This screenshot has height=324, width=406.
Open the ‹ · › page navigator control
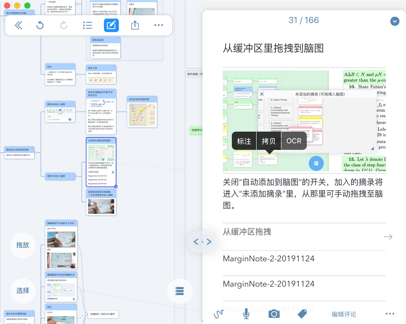coord(202,242)
